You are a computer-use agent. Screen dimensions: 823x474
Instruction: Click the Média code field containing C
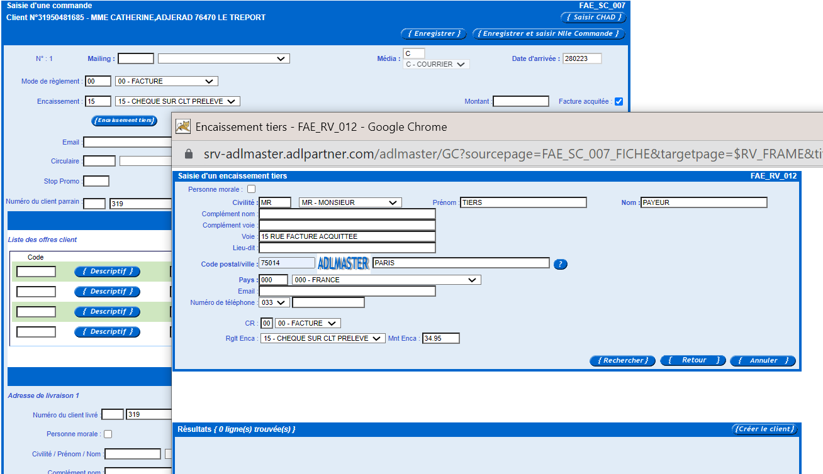coord(414,53)
